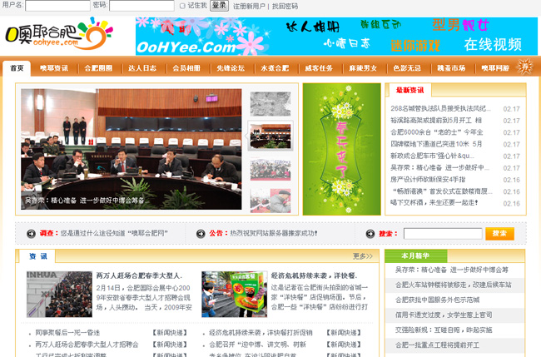The width and height of the screenshot is (541, 357).
Task: Click into the 密码 input field
Action: 141,6
